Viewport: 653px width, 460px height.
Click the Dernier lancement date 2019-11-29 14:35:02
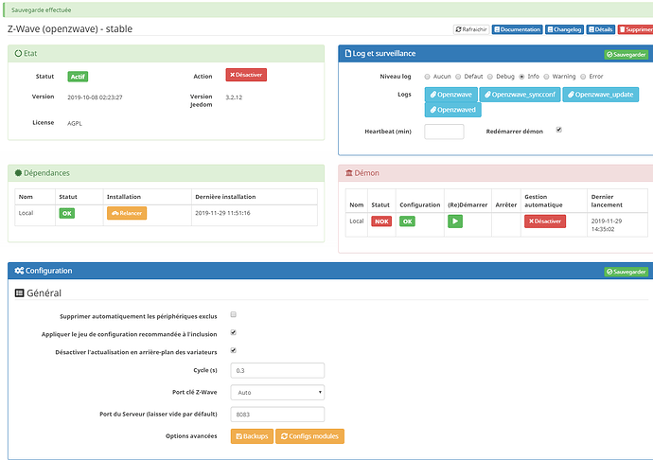point(607,225)
